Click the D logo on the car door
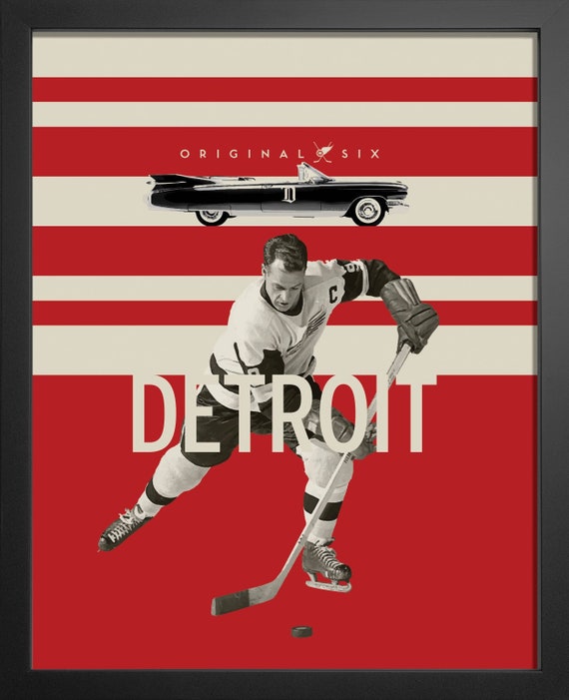 click(288, 195)
